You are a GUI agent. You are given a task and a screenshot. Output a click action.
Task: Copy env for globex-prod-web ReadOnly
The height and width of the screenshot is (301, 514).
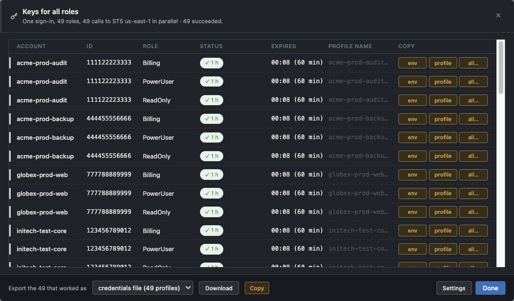[x=412, y=212]
